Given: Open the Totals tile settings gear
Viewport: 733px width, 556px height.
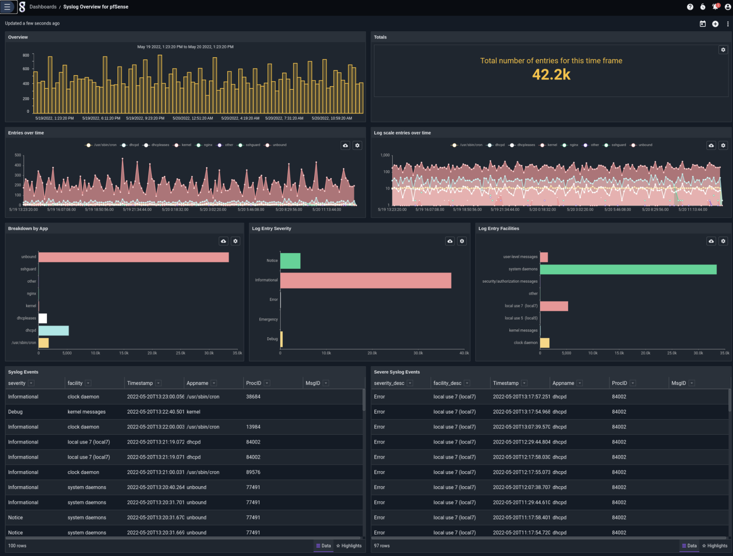Looking at the screenshot, I should pyautogui.click(x=723, y=50).
